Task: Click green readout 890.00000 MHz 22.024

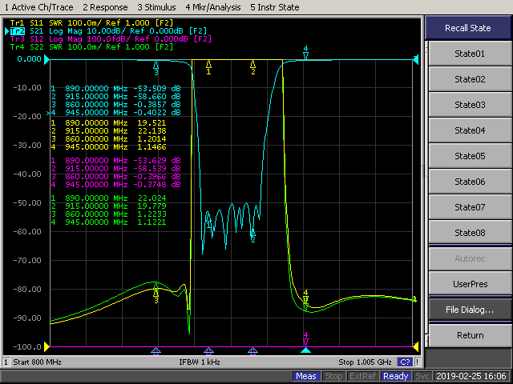Action: (109, 198)
